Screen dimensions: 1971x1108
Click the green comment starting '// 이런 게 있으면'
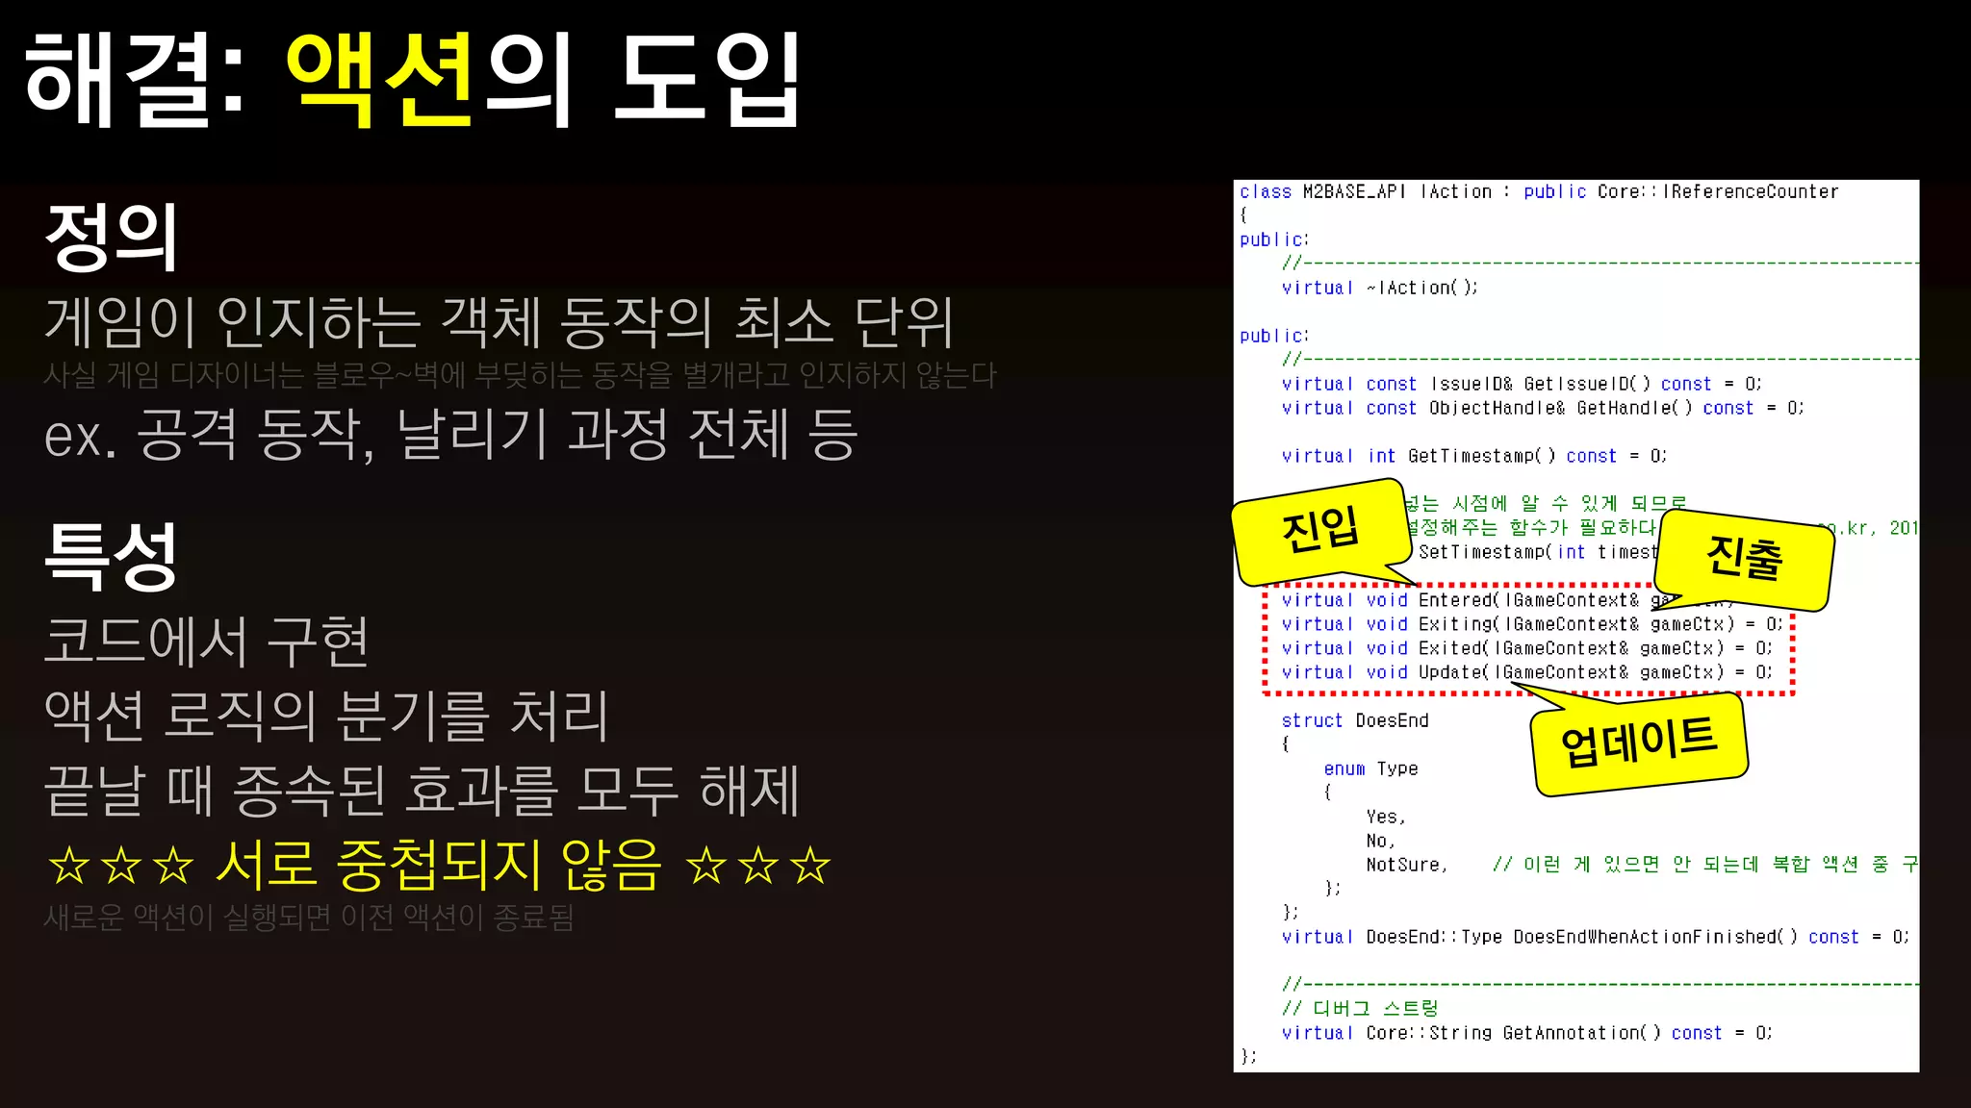[x=1705, y=865]
